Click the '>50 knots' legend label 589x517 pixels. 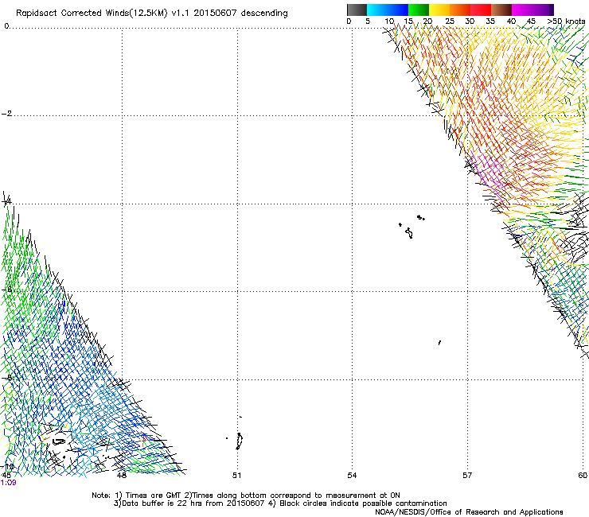(566, 21)
